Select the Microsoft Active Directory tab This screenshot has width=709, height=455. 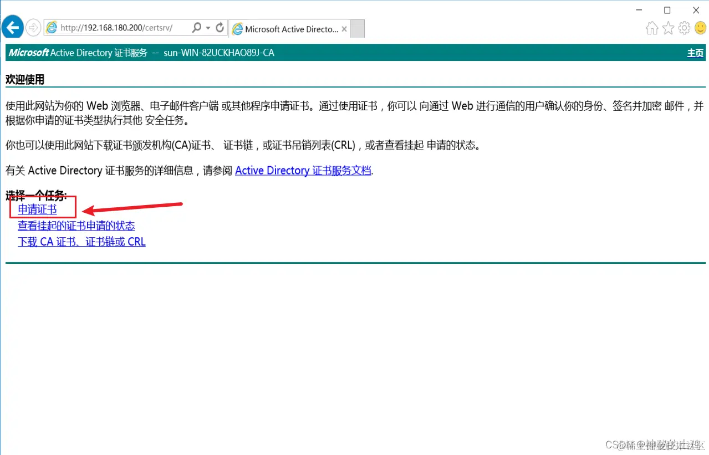(289, 29)
